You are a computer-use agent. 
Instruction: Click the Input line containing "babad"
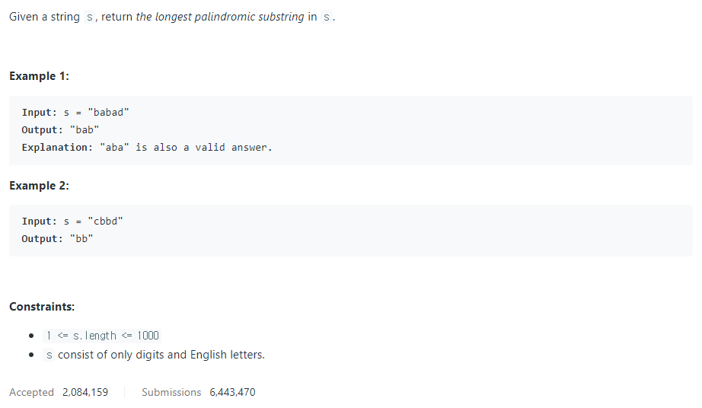pyautogui.click(x=75, y=113)
